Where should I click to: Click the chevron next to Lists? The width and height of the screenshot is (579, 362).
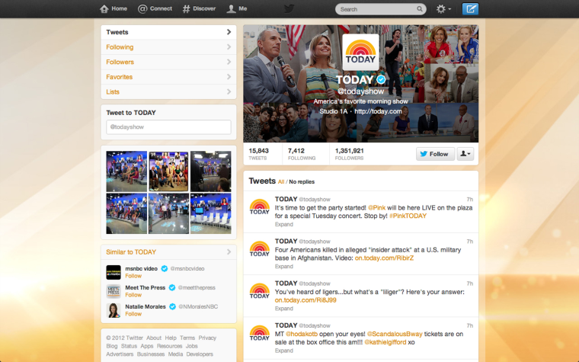[x=229, y=91]
